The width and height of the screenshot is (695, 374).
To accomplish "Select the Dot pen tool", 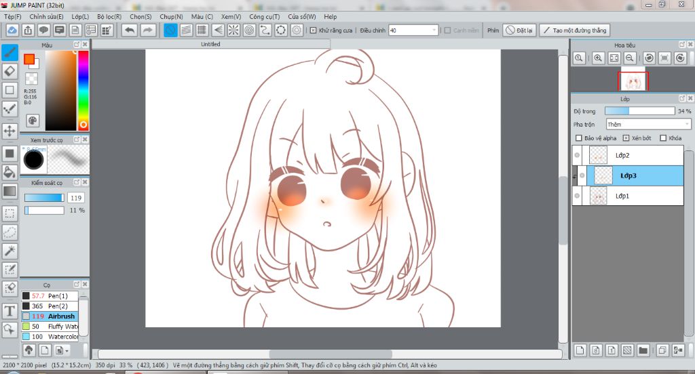I will [10, 109].
